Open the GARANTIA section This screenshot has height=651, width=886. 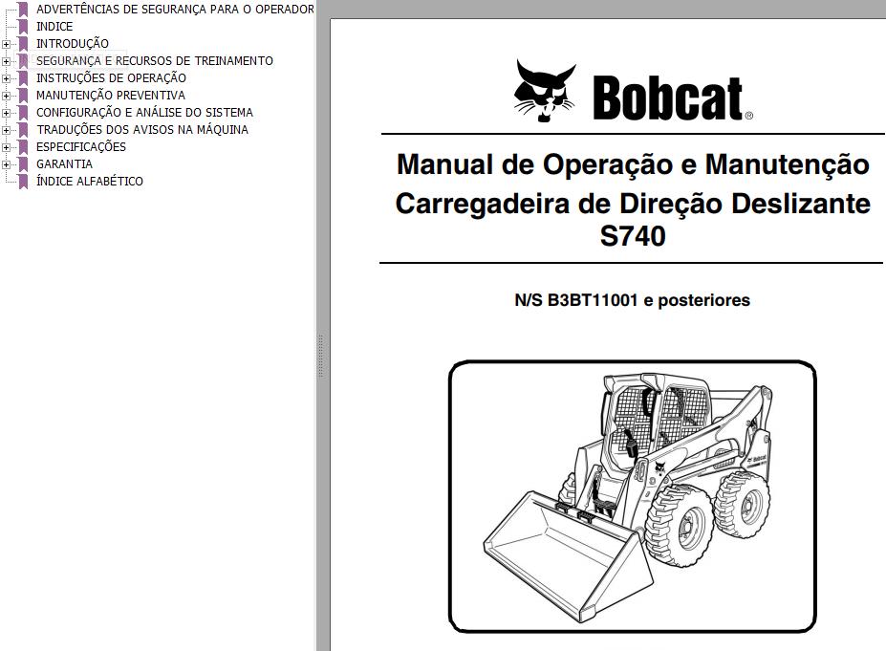click(x=64, y=163)
